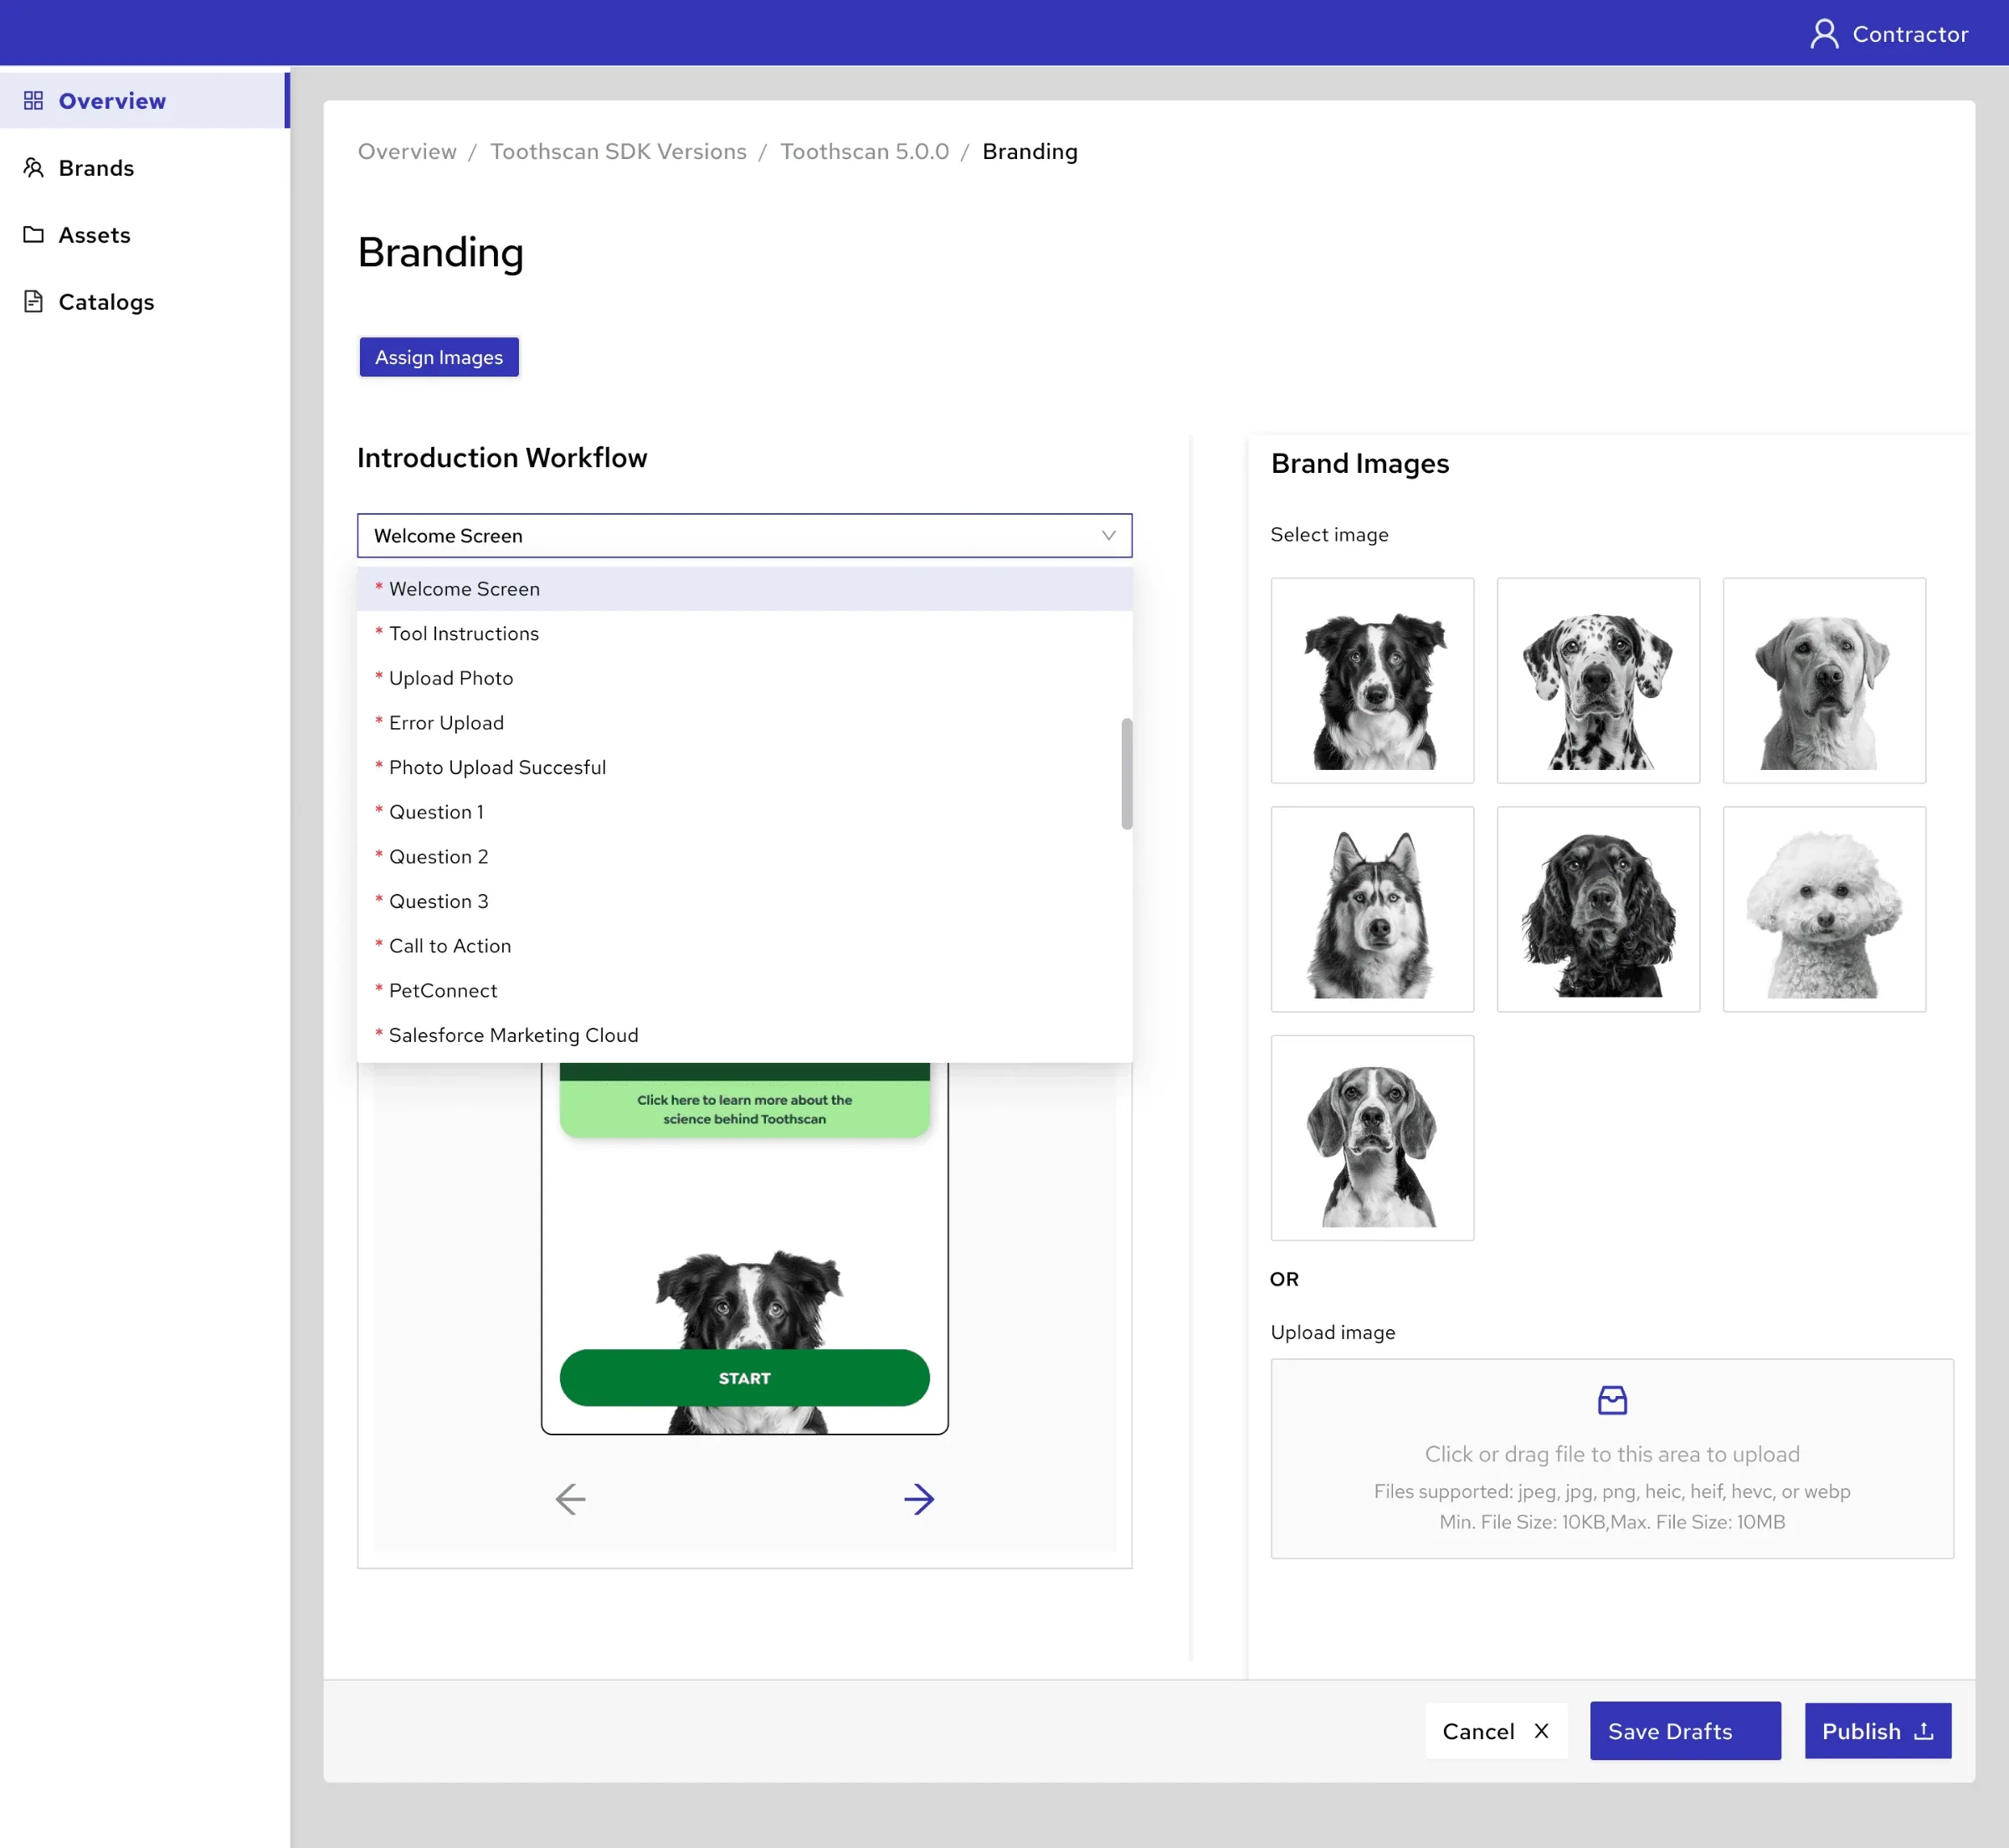Click the Assets folder icon in sidebar
The height and width of the screenshot is (1848, 2009).
[33, 235]
